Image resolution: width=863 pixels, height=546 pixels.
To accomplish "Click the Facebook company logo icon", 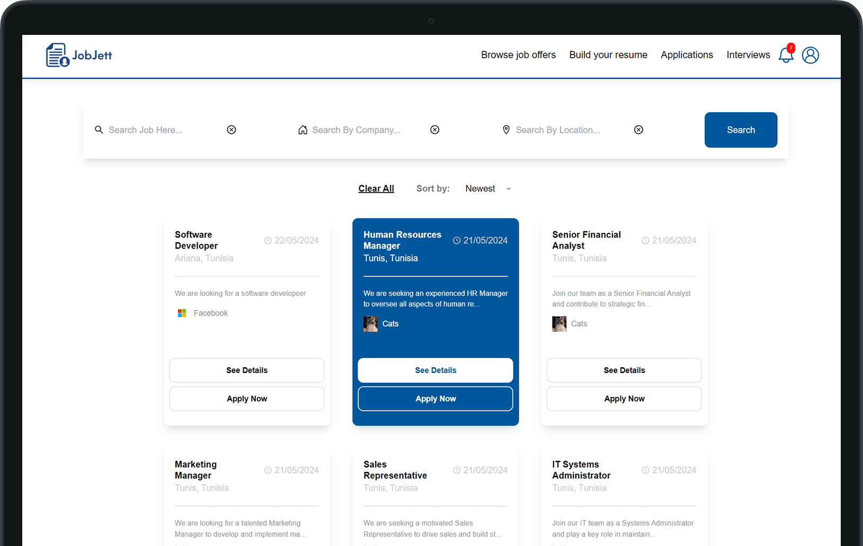I will pyautogui.click(x=182, y=313).
